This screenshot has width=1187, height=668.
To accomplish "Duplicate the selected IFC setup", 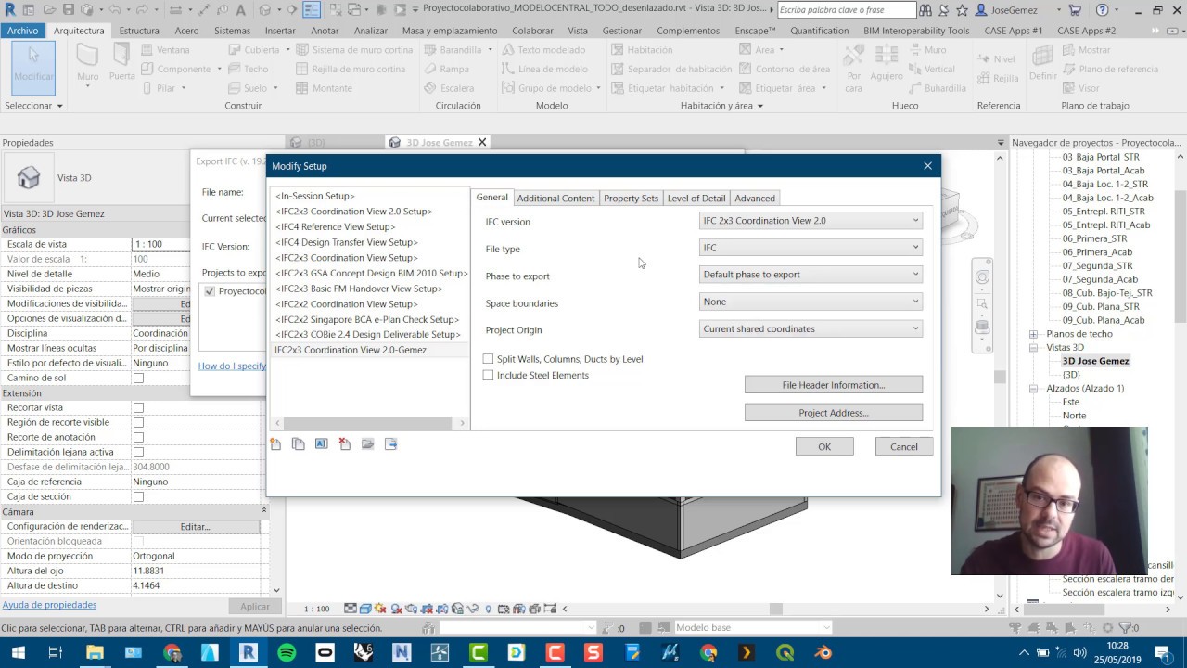I will 298,444.
